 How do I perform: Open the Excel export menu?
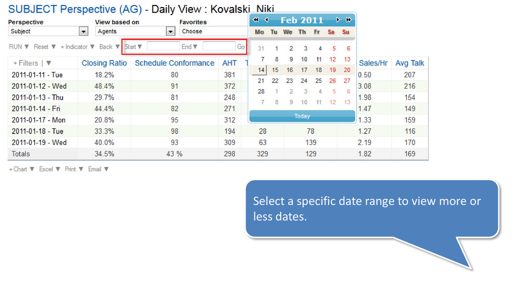tap(50, 169)
